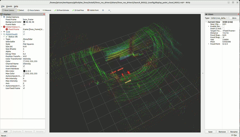Click the Rename view button

[x=234, y=132]
